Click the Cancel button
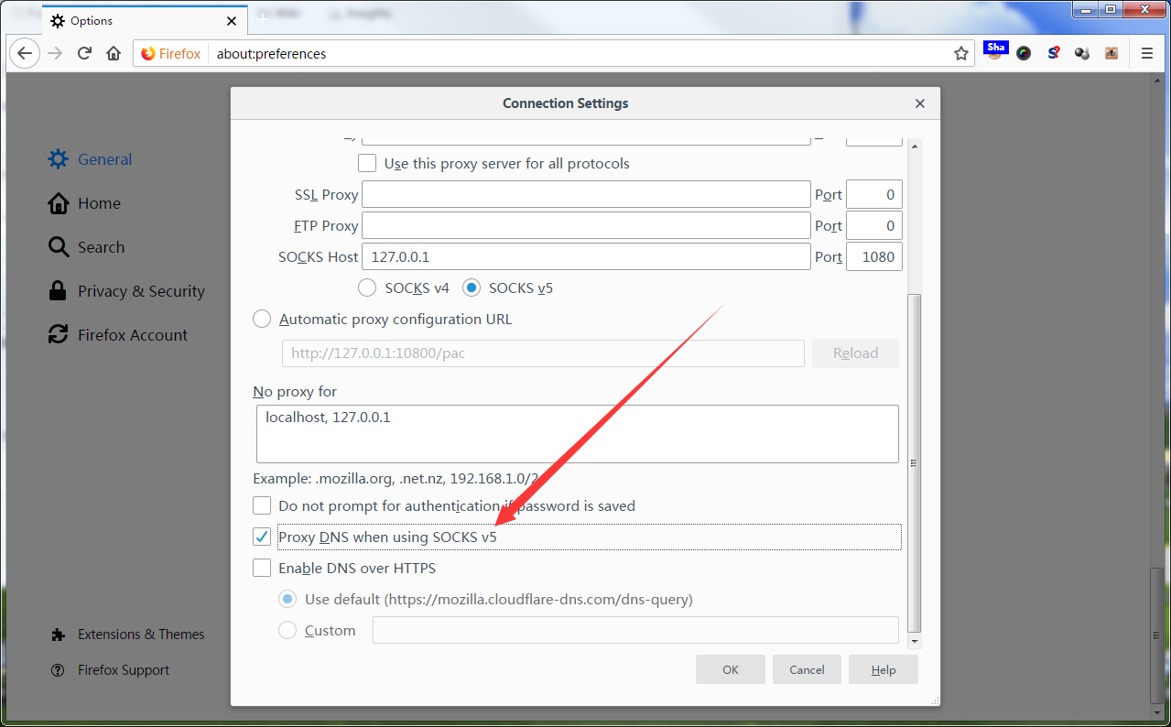This screenshot has height=727, width=1171. pos(807,669)
